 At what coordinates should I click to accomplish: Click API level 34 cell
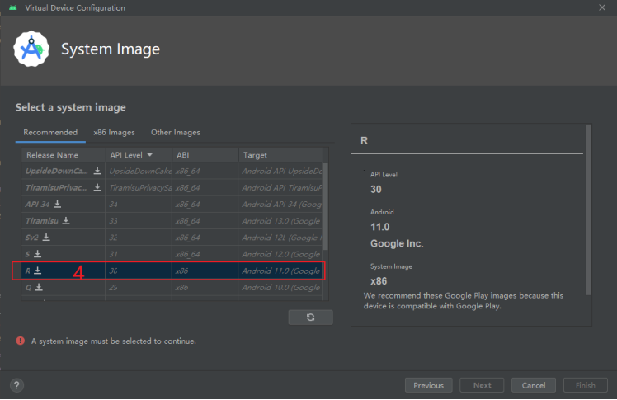coord(139,205)
